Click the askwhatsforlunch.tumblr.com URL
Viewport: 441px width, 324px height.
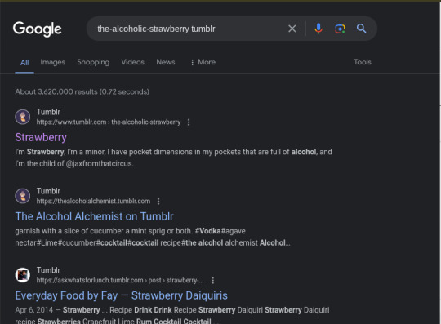120,281
